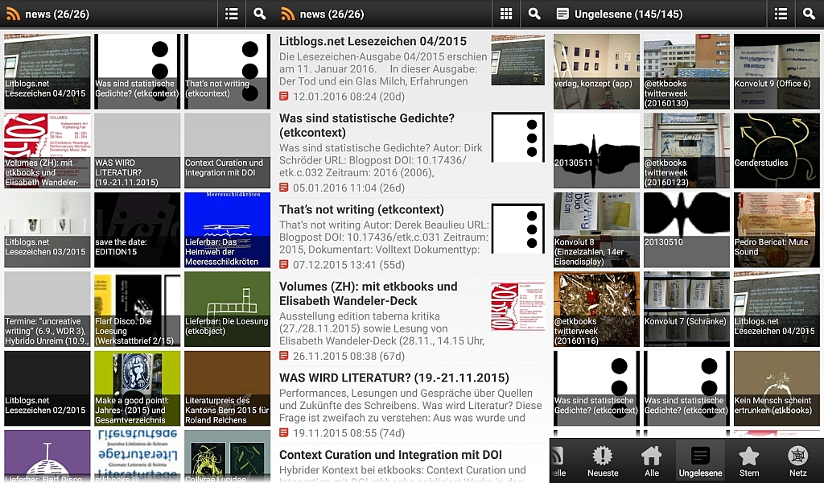Select the Neueste exclamation icon

click(601, 459)
